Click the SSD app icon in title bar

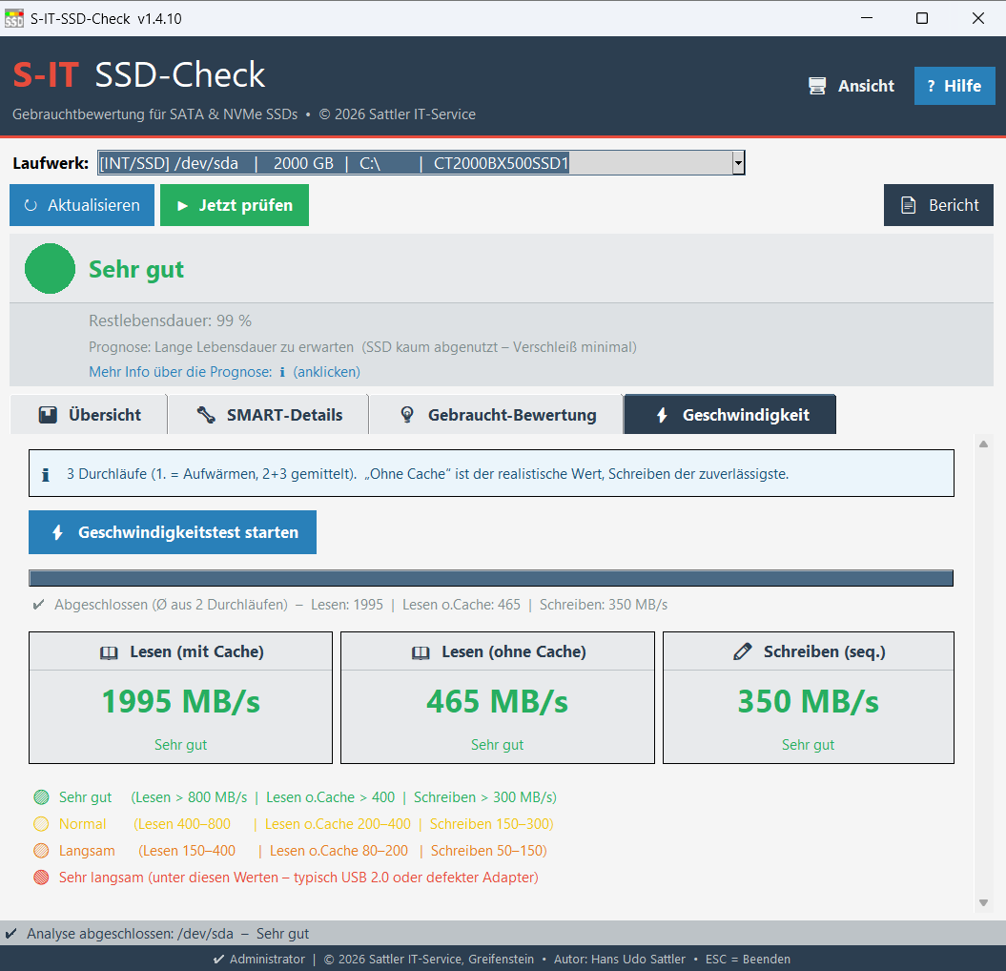tap(14, 18)
